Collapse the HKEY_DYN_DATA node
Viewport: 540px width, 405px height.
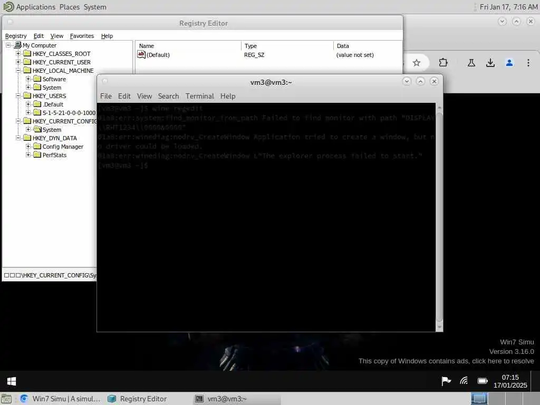point(18,138)
